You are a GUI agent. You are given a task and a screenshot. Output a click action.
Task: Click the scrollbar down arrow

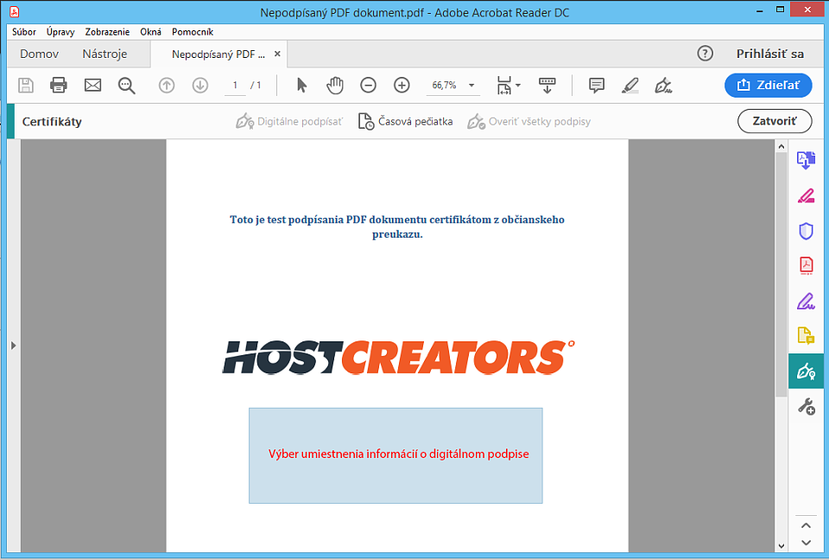coord(781,545)
